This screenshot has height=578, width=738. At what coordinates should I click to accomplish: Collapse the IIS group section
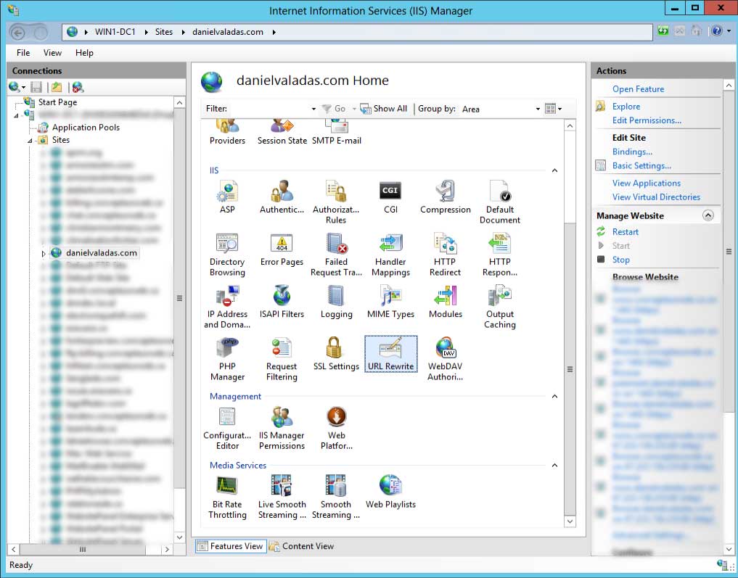click(x=554, y=170)
